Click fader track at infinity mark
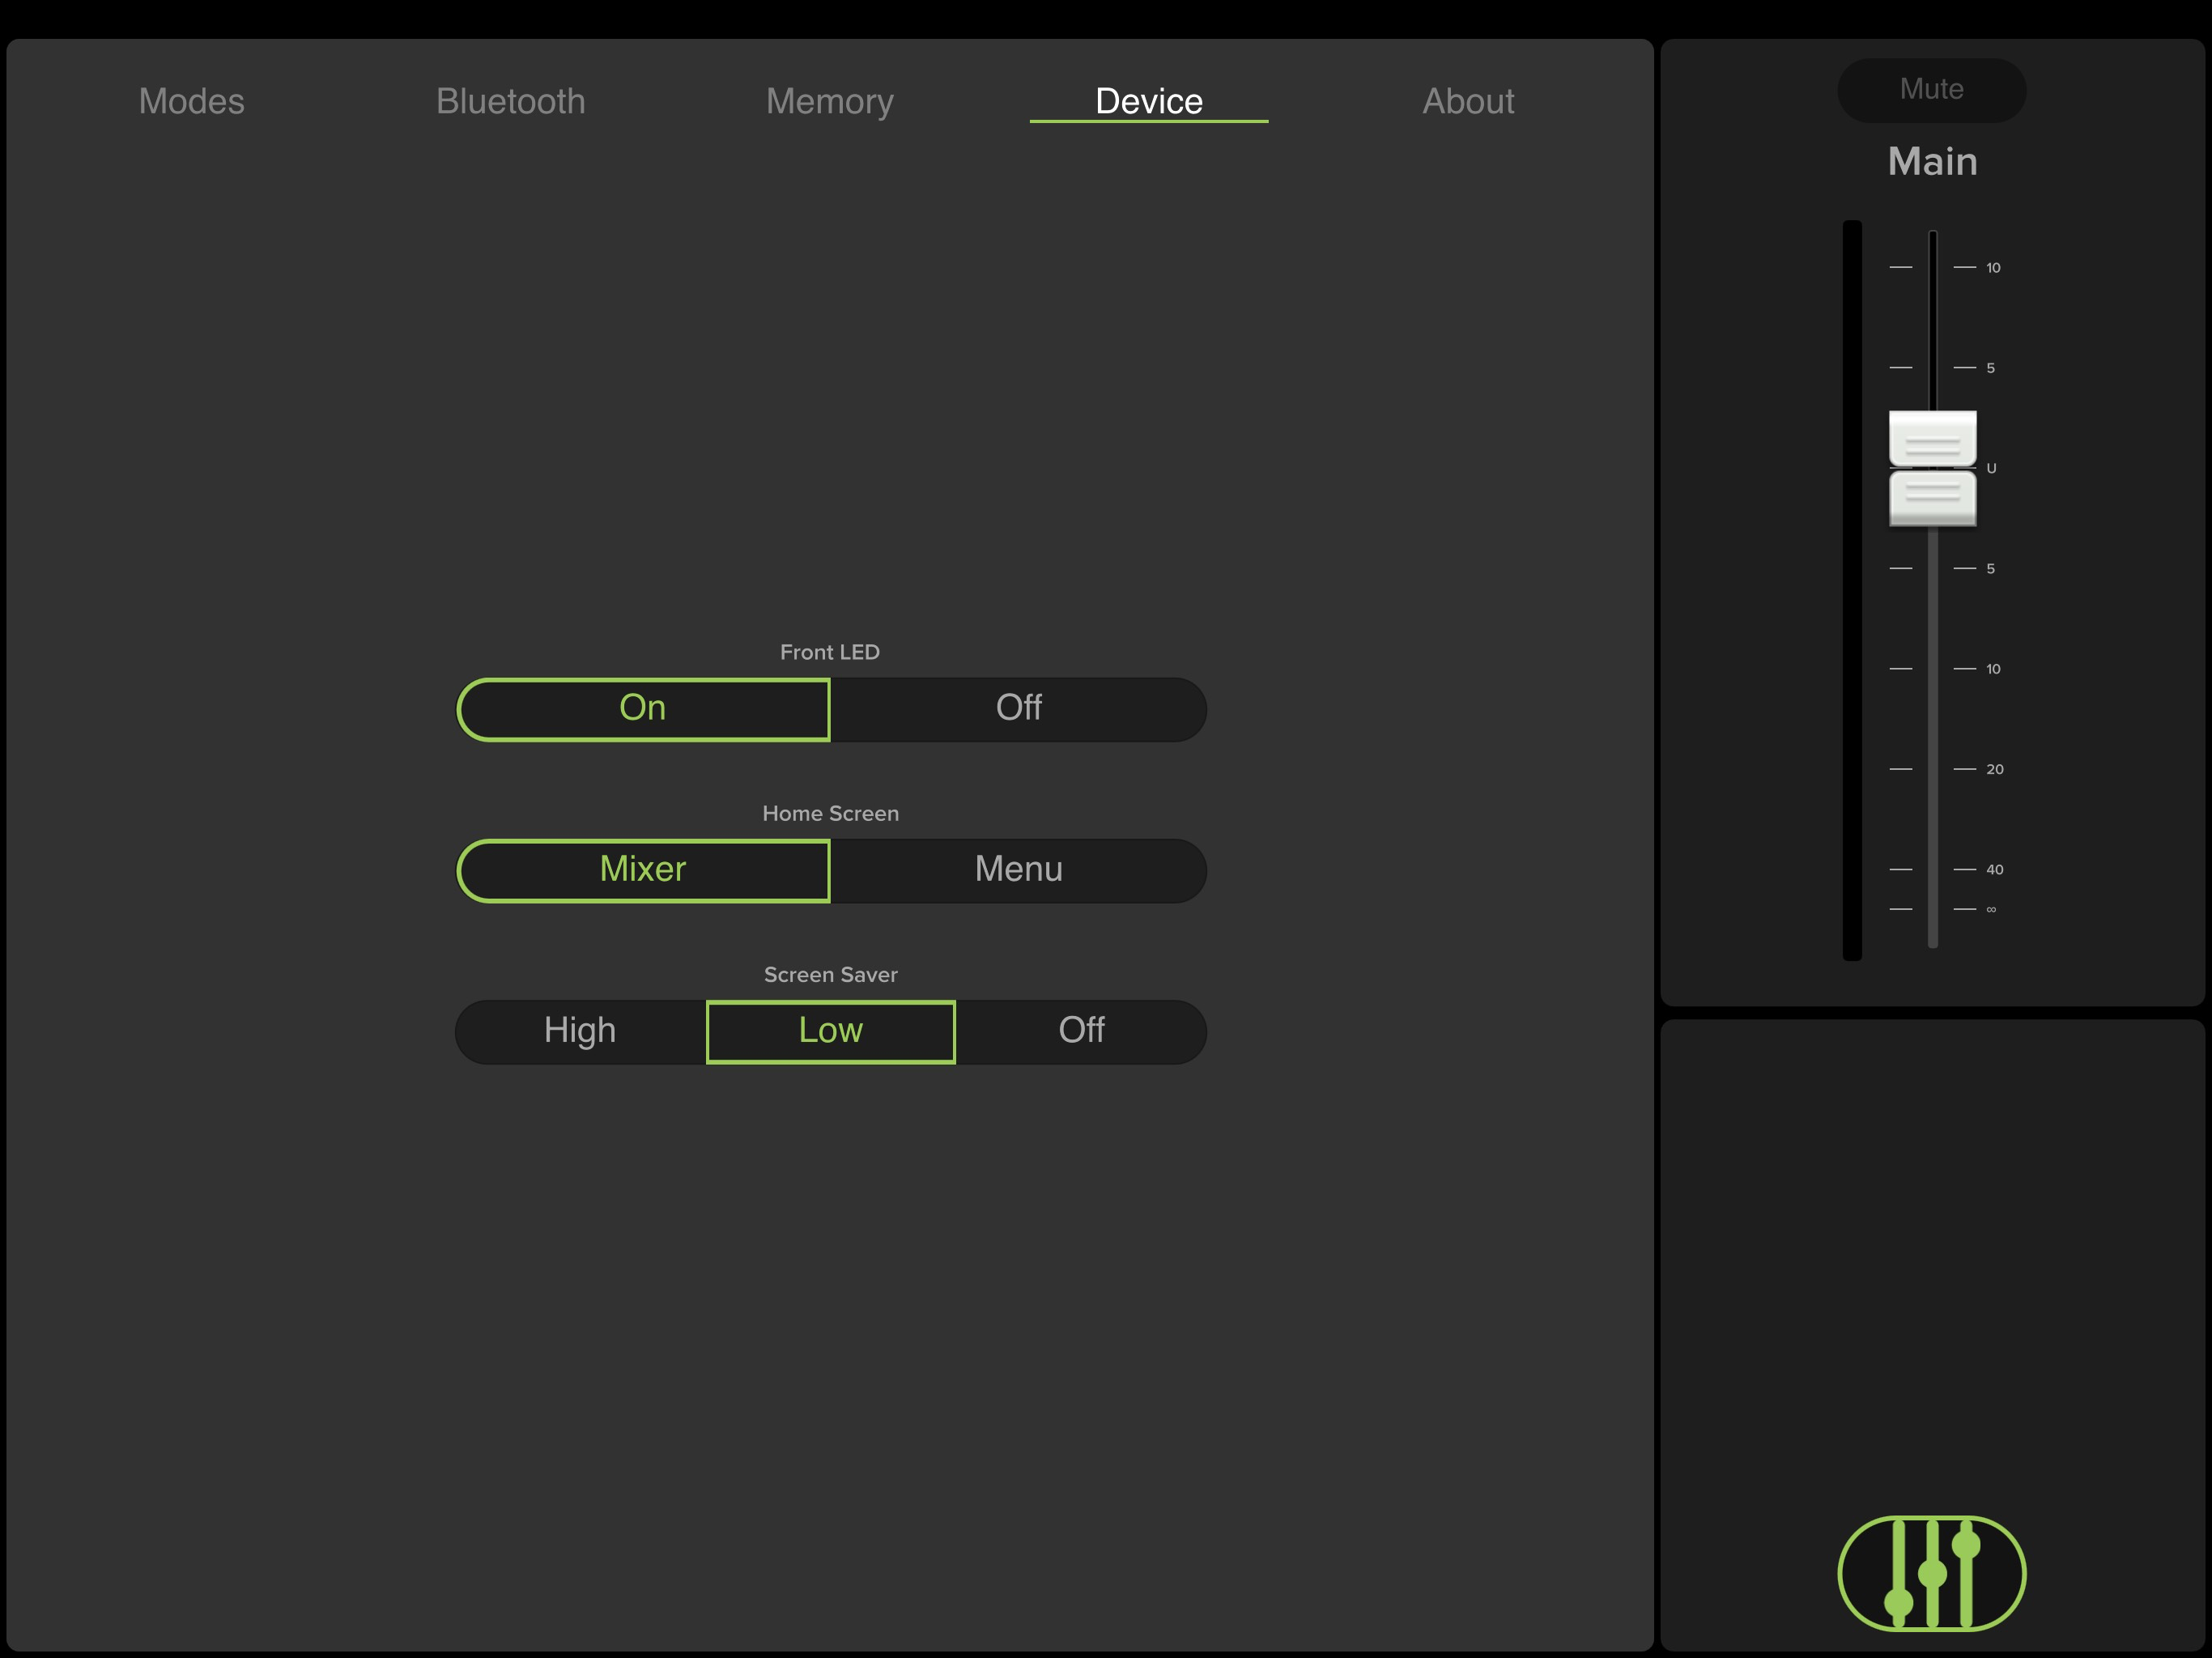 [1932, 909]
